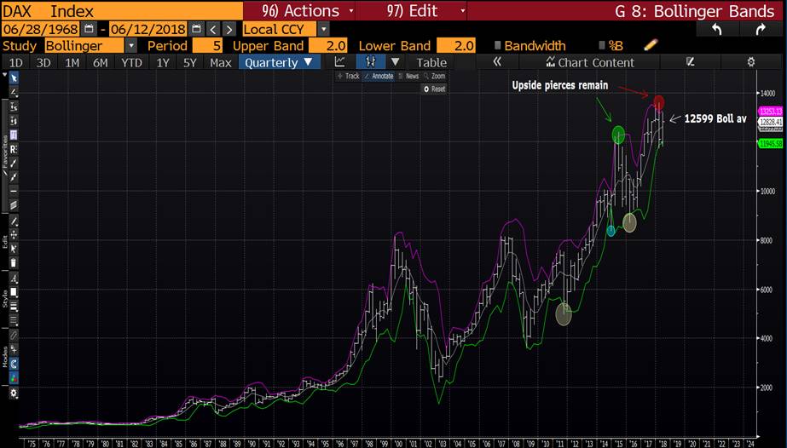Click the DAX Index security field
This screenshot has width=787, height=448.
coord(122,10)
